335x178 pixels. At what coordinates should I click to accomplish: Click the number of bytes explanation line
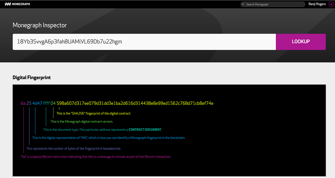tap(73, 149)
